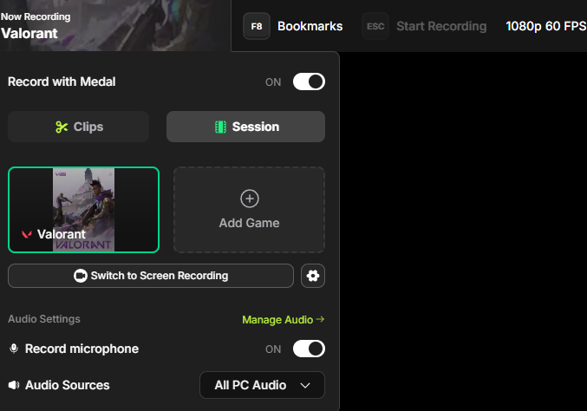587x411 pixels.
Task: Click the film strip icon on Session
Action: 220,127
